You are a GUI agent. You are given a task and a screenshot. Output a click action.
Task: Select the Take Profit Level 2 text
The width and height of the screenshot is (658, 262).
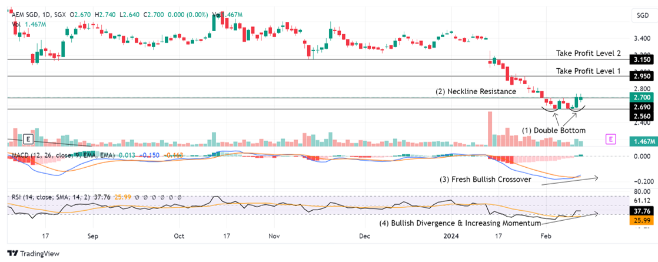coord(589,54)
